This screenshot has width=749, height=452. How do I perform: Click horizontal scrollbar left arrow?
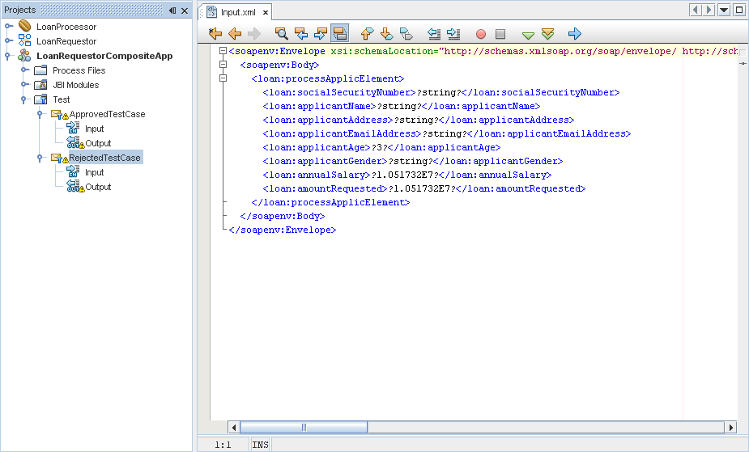click(233, 427)
